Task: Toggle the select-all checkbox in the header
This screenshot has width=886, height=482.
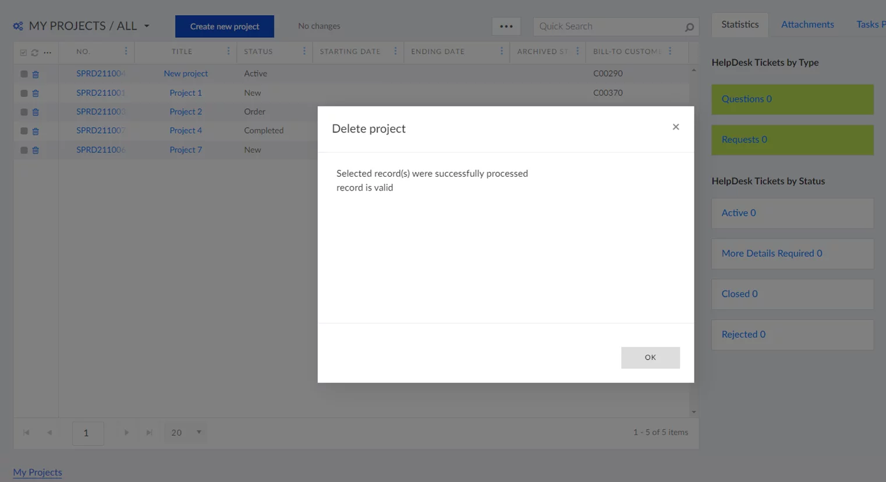Action: click(23, 52)
